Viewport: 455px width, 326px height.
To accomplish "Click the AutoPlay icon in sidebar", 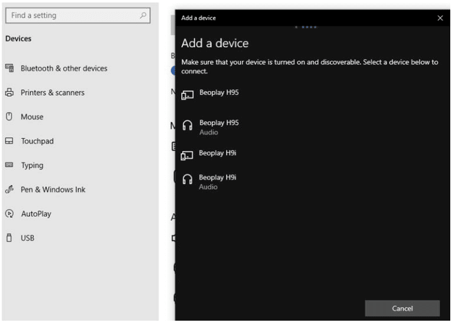I will [9, 214].
